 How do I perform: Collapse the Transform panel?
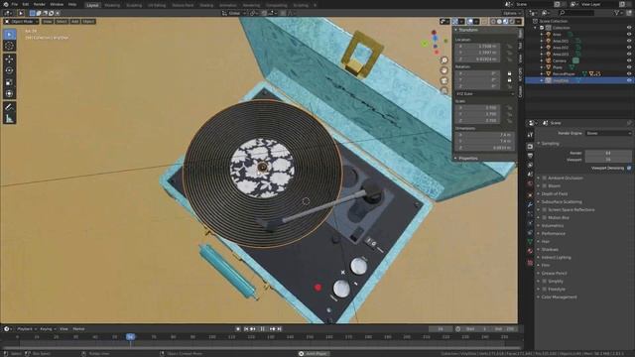(468, 30)
